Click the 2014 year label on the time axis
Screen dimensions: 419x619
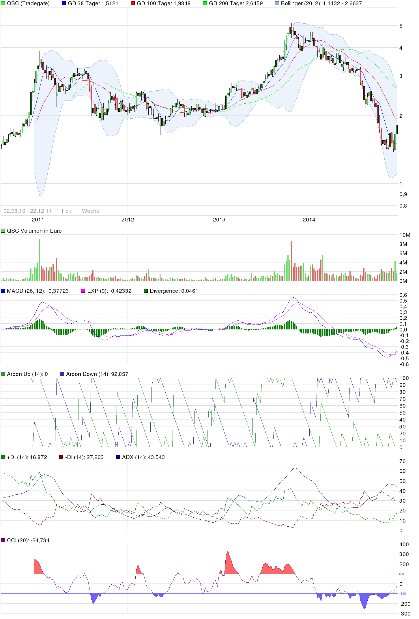point(309,219)
